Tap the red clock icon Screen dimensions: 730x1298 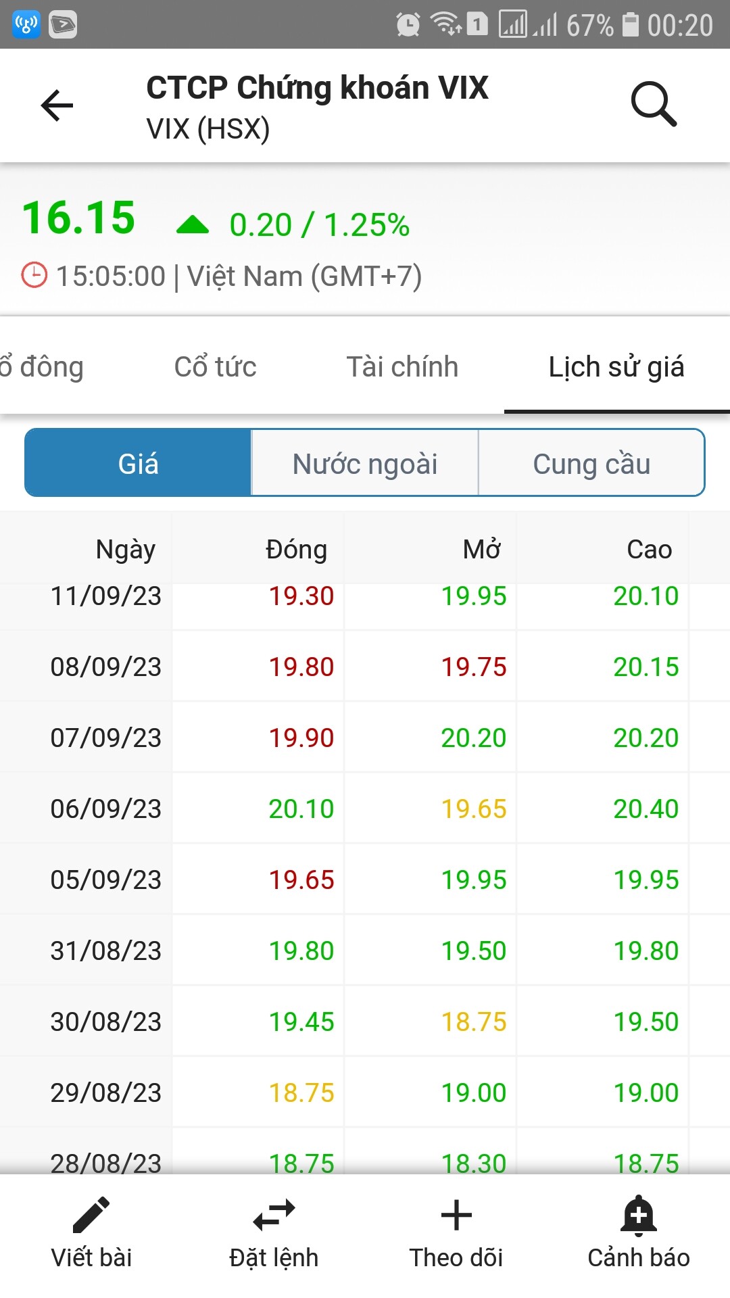pos(34,276)
